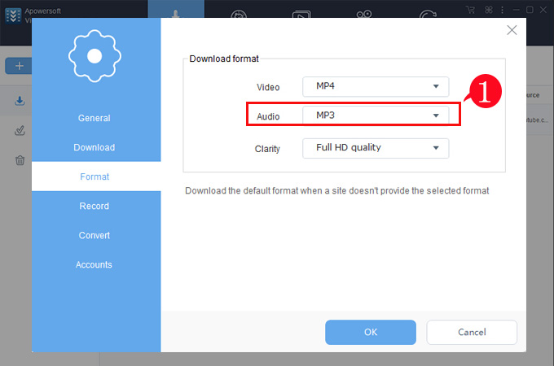Switch to the General settings tab
This screenshot has width=554, height=366.
click(x=95, y=118)
